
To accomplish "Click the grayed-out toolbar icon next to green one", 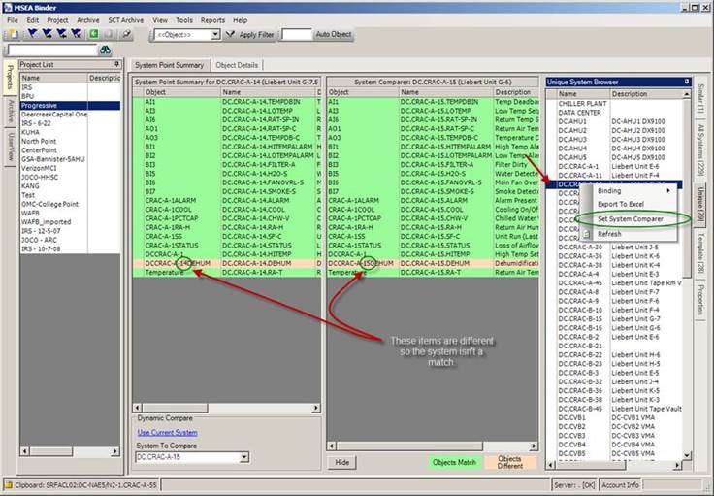I will [x=109, y=34].
